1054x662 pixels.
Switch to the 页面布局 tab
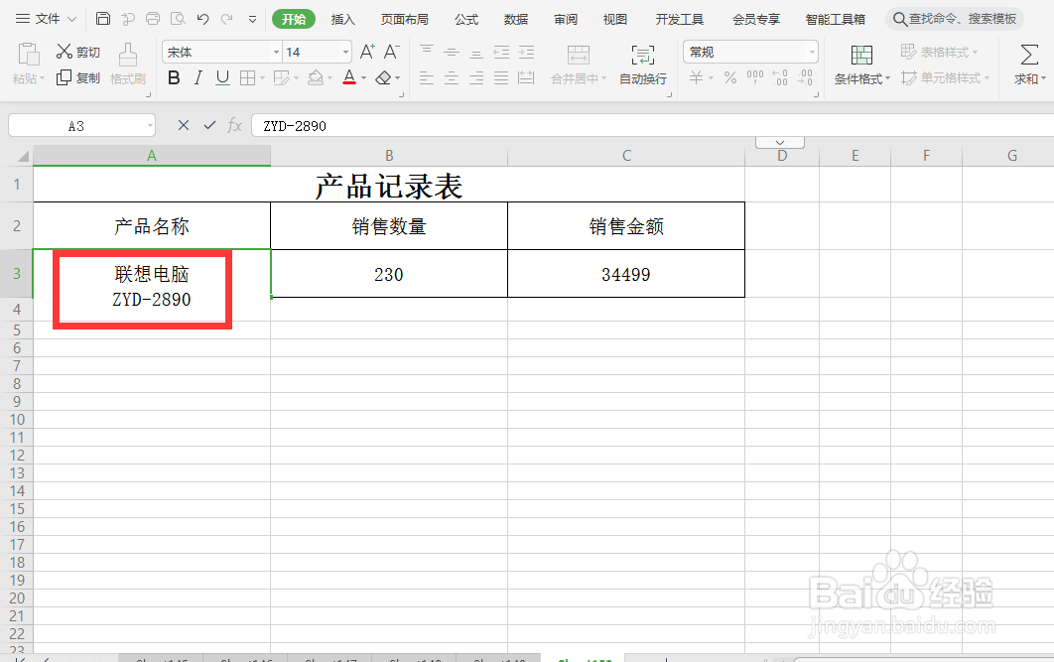(x=405, y=19)
